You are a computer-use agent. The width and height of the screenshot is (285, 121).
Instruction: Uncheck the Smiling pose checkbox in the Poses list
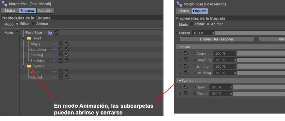pos(67,55)
